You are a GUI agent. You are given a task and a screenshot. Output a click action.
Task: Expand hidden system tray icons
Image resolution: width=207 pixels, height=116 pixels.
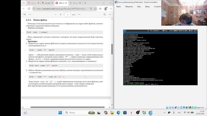164,112
